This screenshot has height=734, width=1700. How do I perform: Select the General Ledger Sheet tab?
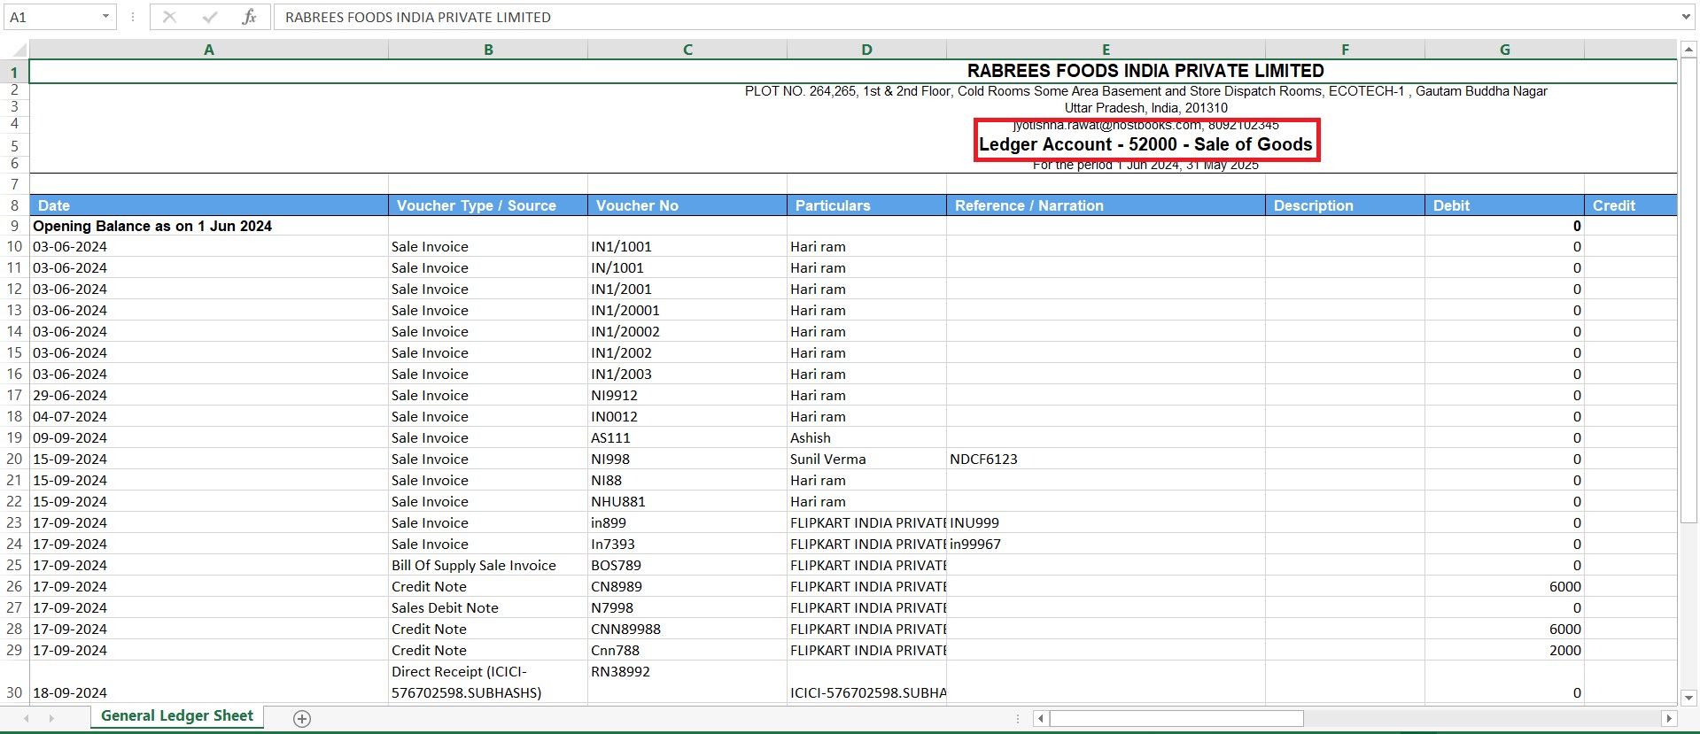click(177, 715)
